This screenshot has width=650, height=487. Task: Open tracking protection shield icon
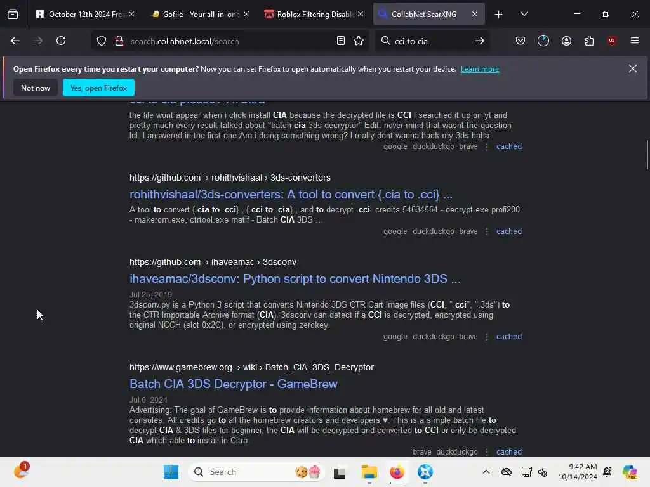[x=102, y=41]
